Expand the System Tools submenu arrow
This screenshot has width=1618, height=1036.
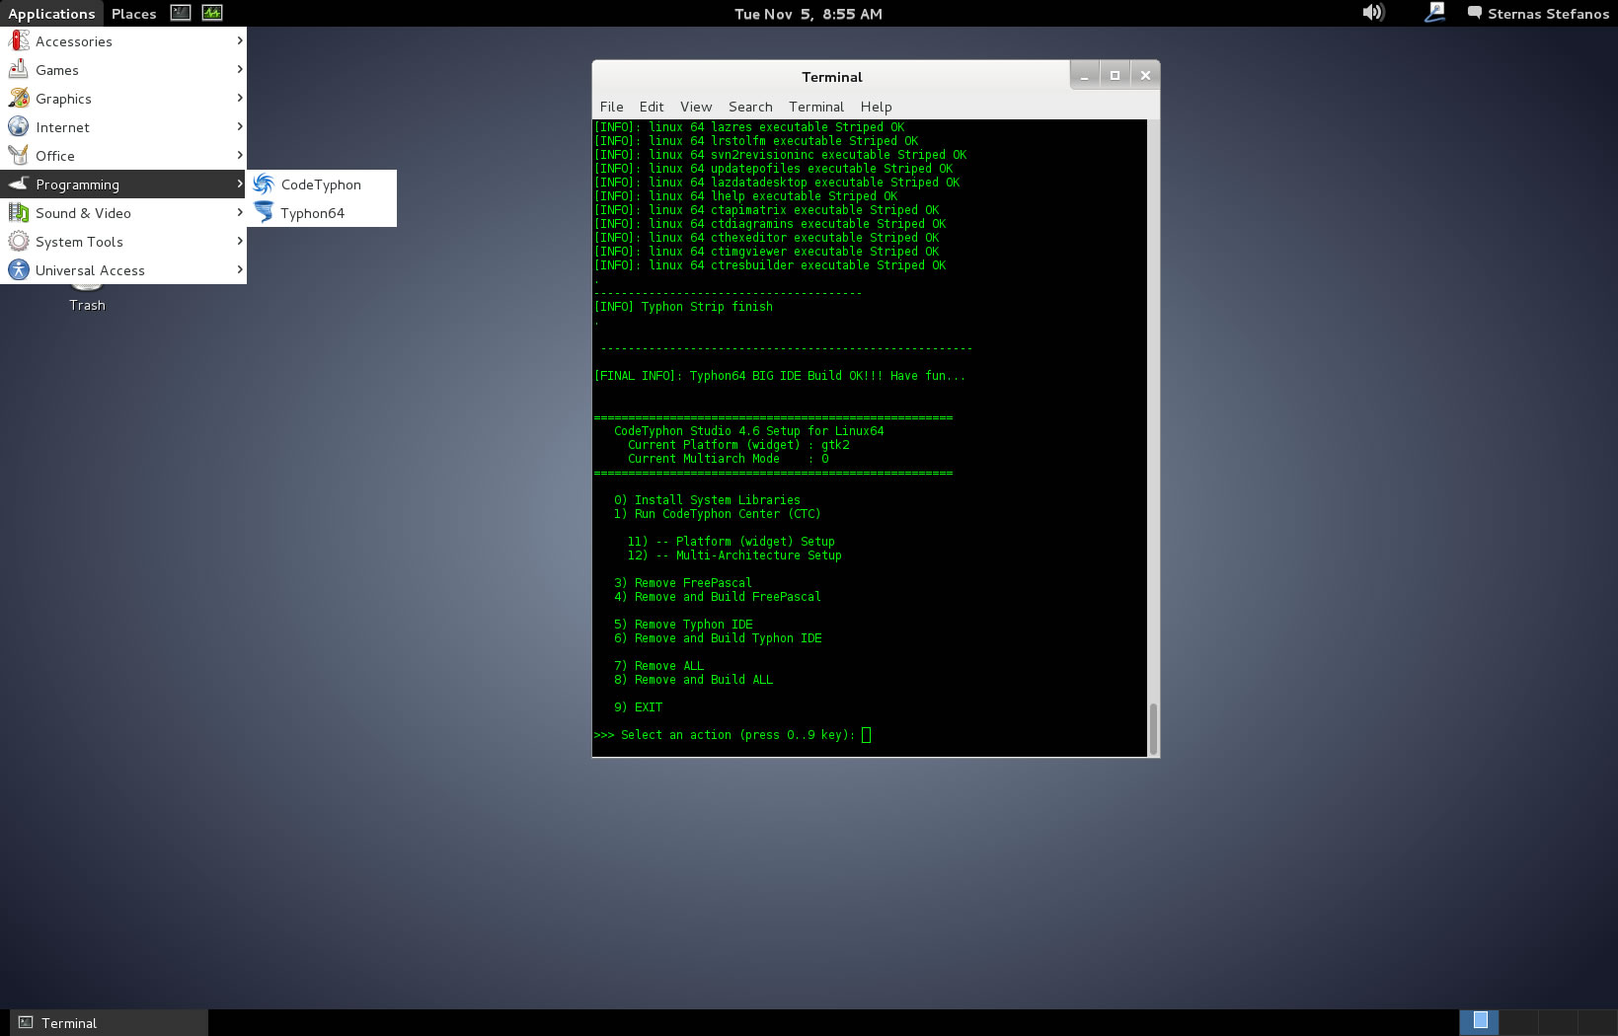[240, 241]
